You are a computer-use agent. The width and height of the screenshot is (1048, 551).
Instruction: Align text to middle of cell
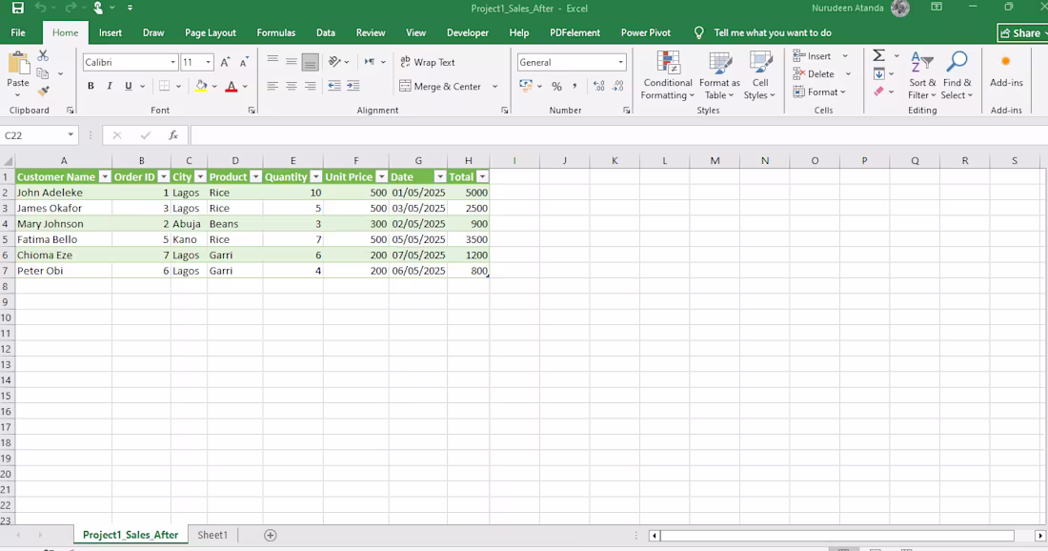pos(292,62)
